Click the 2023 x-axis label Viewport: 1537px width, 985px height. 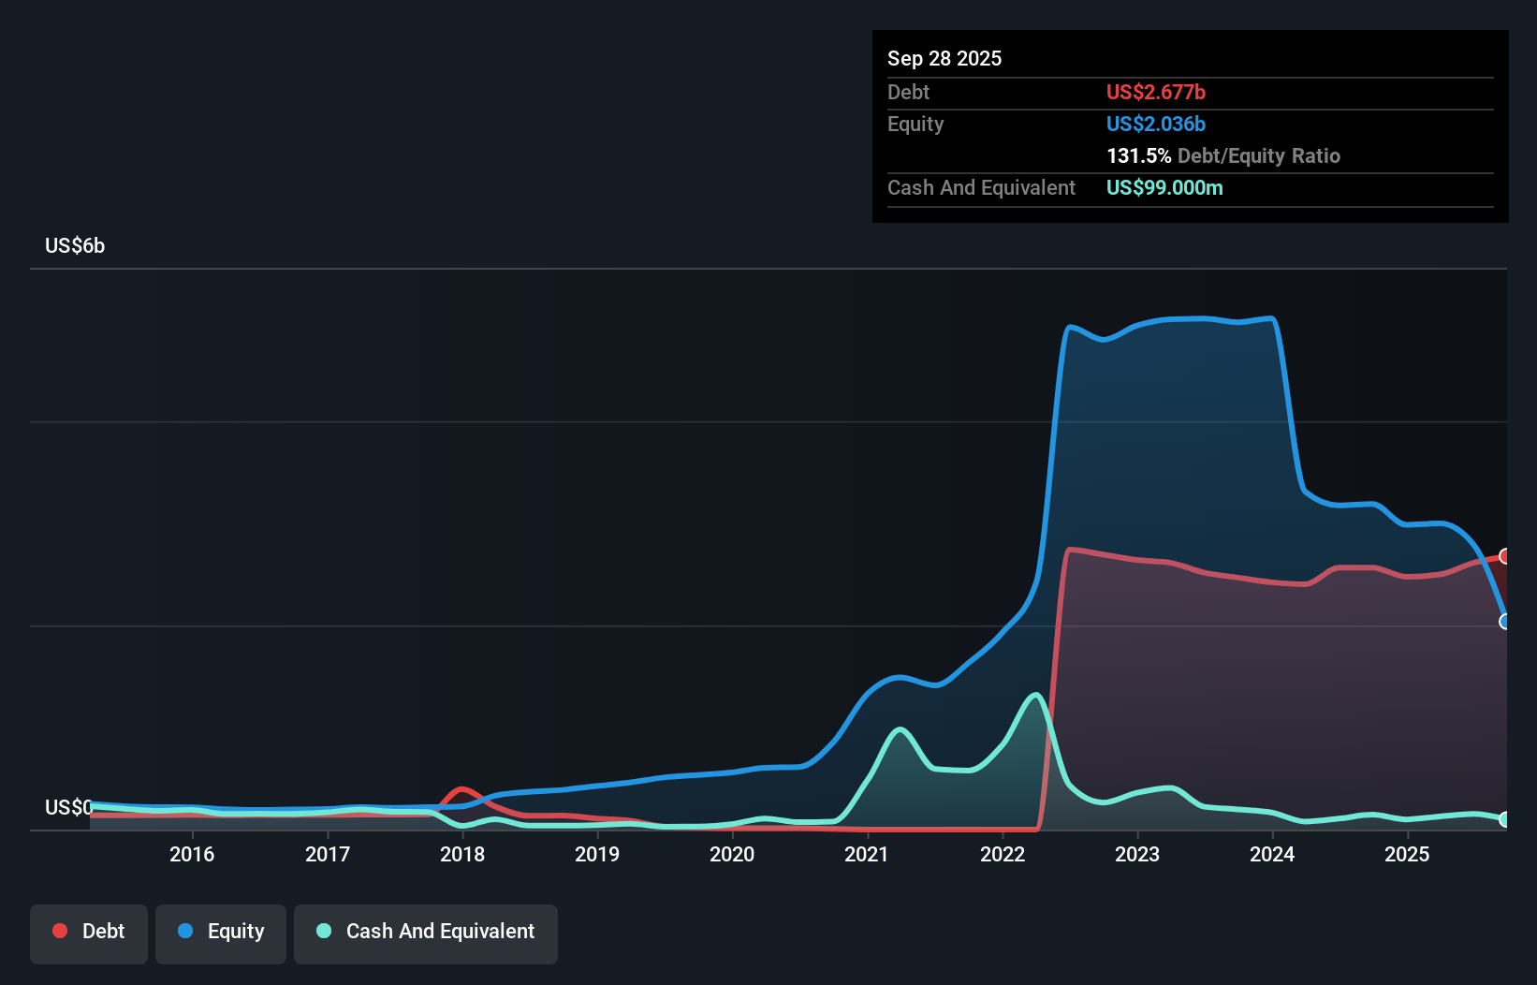[1137, 854]
